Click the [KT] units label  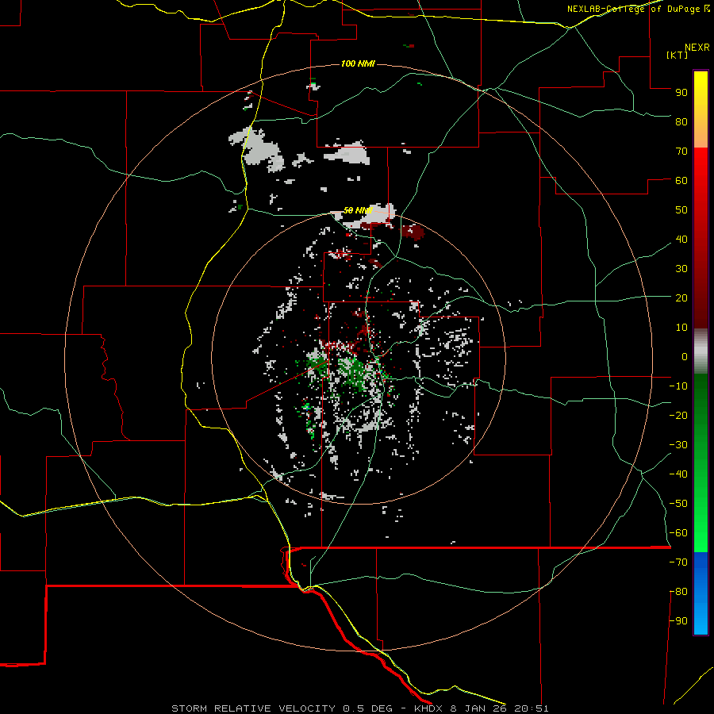[677, 55]
